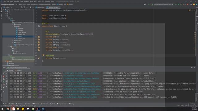Open run configuration dropdown SpringBootHibernateApplication
Viewport: 198px width, 111px height.
[162, 4]
